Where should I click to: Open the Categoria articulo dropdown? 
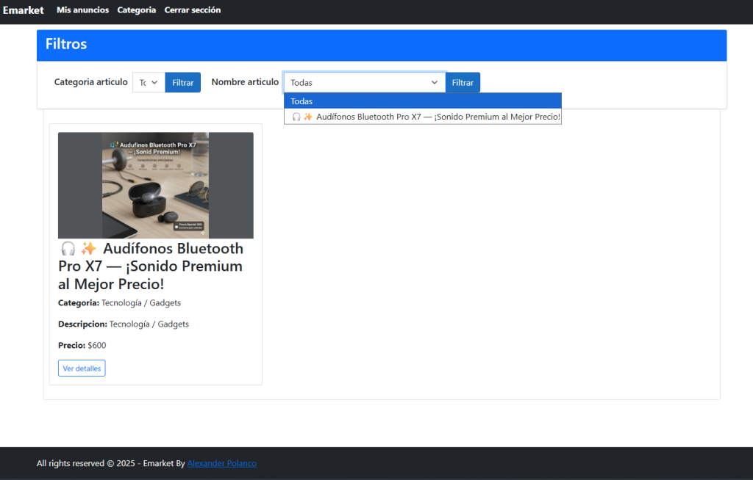click(x=149, y=83)
